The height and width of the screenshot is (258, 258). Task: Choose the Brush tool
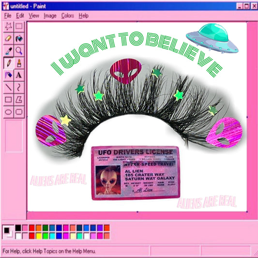pyautogui.click(x=19, y=63)
